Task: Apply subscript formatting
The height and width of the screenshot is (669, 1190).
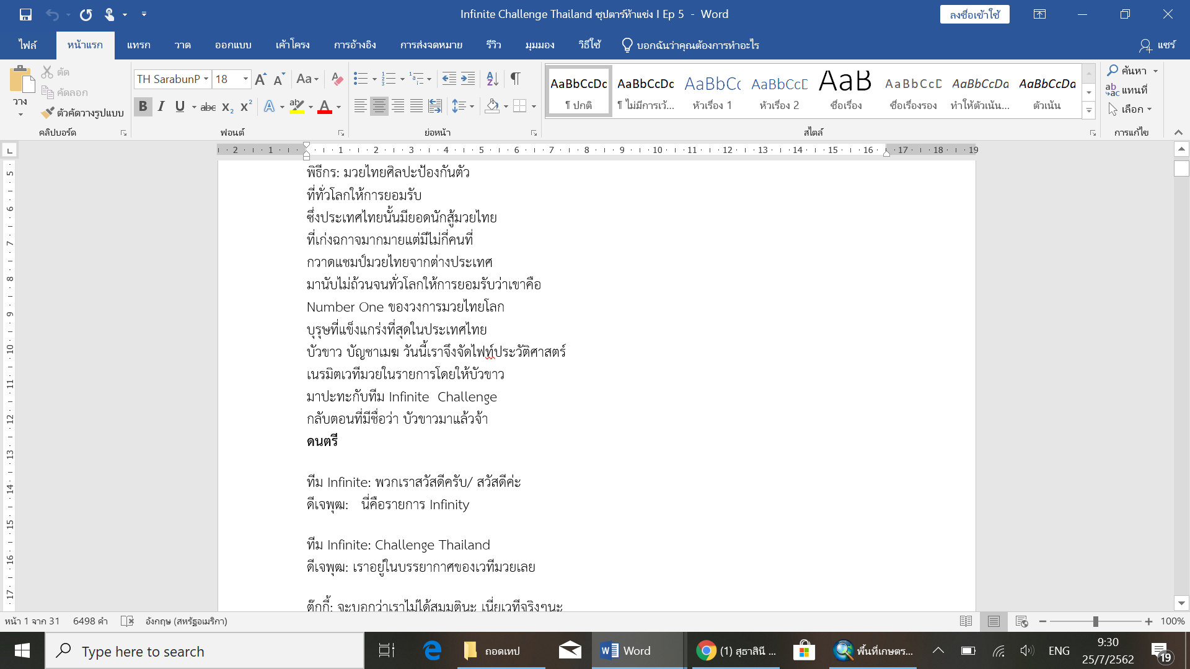Action: point(227,107)
